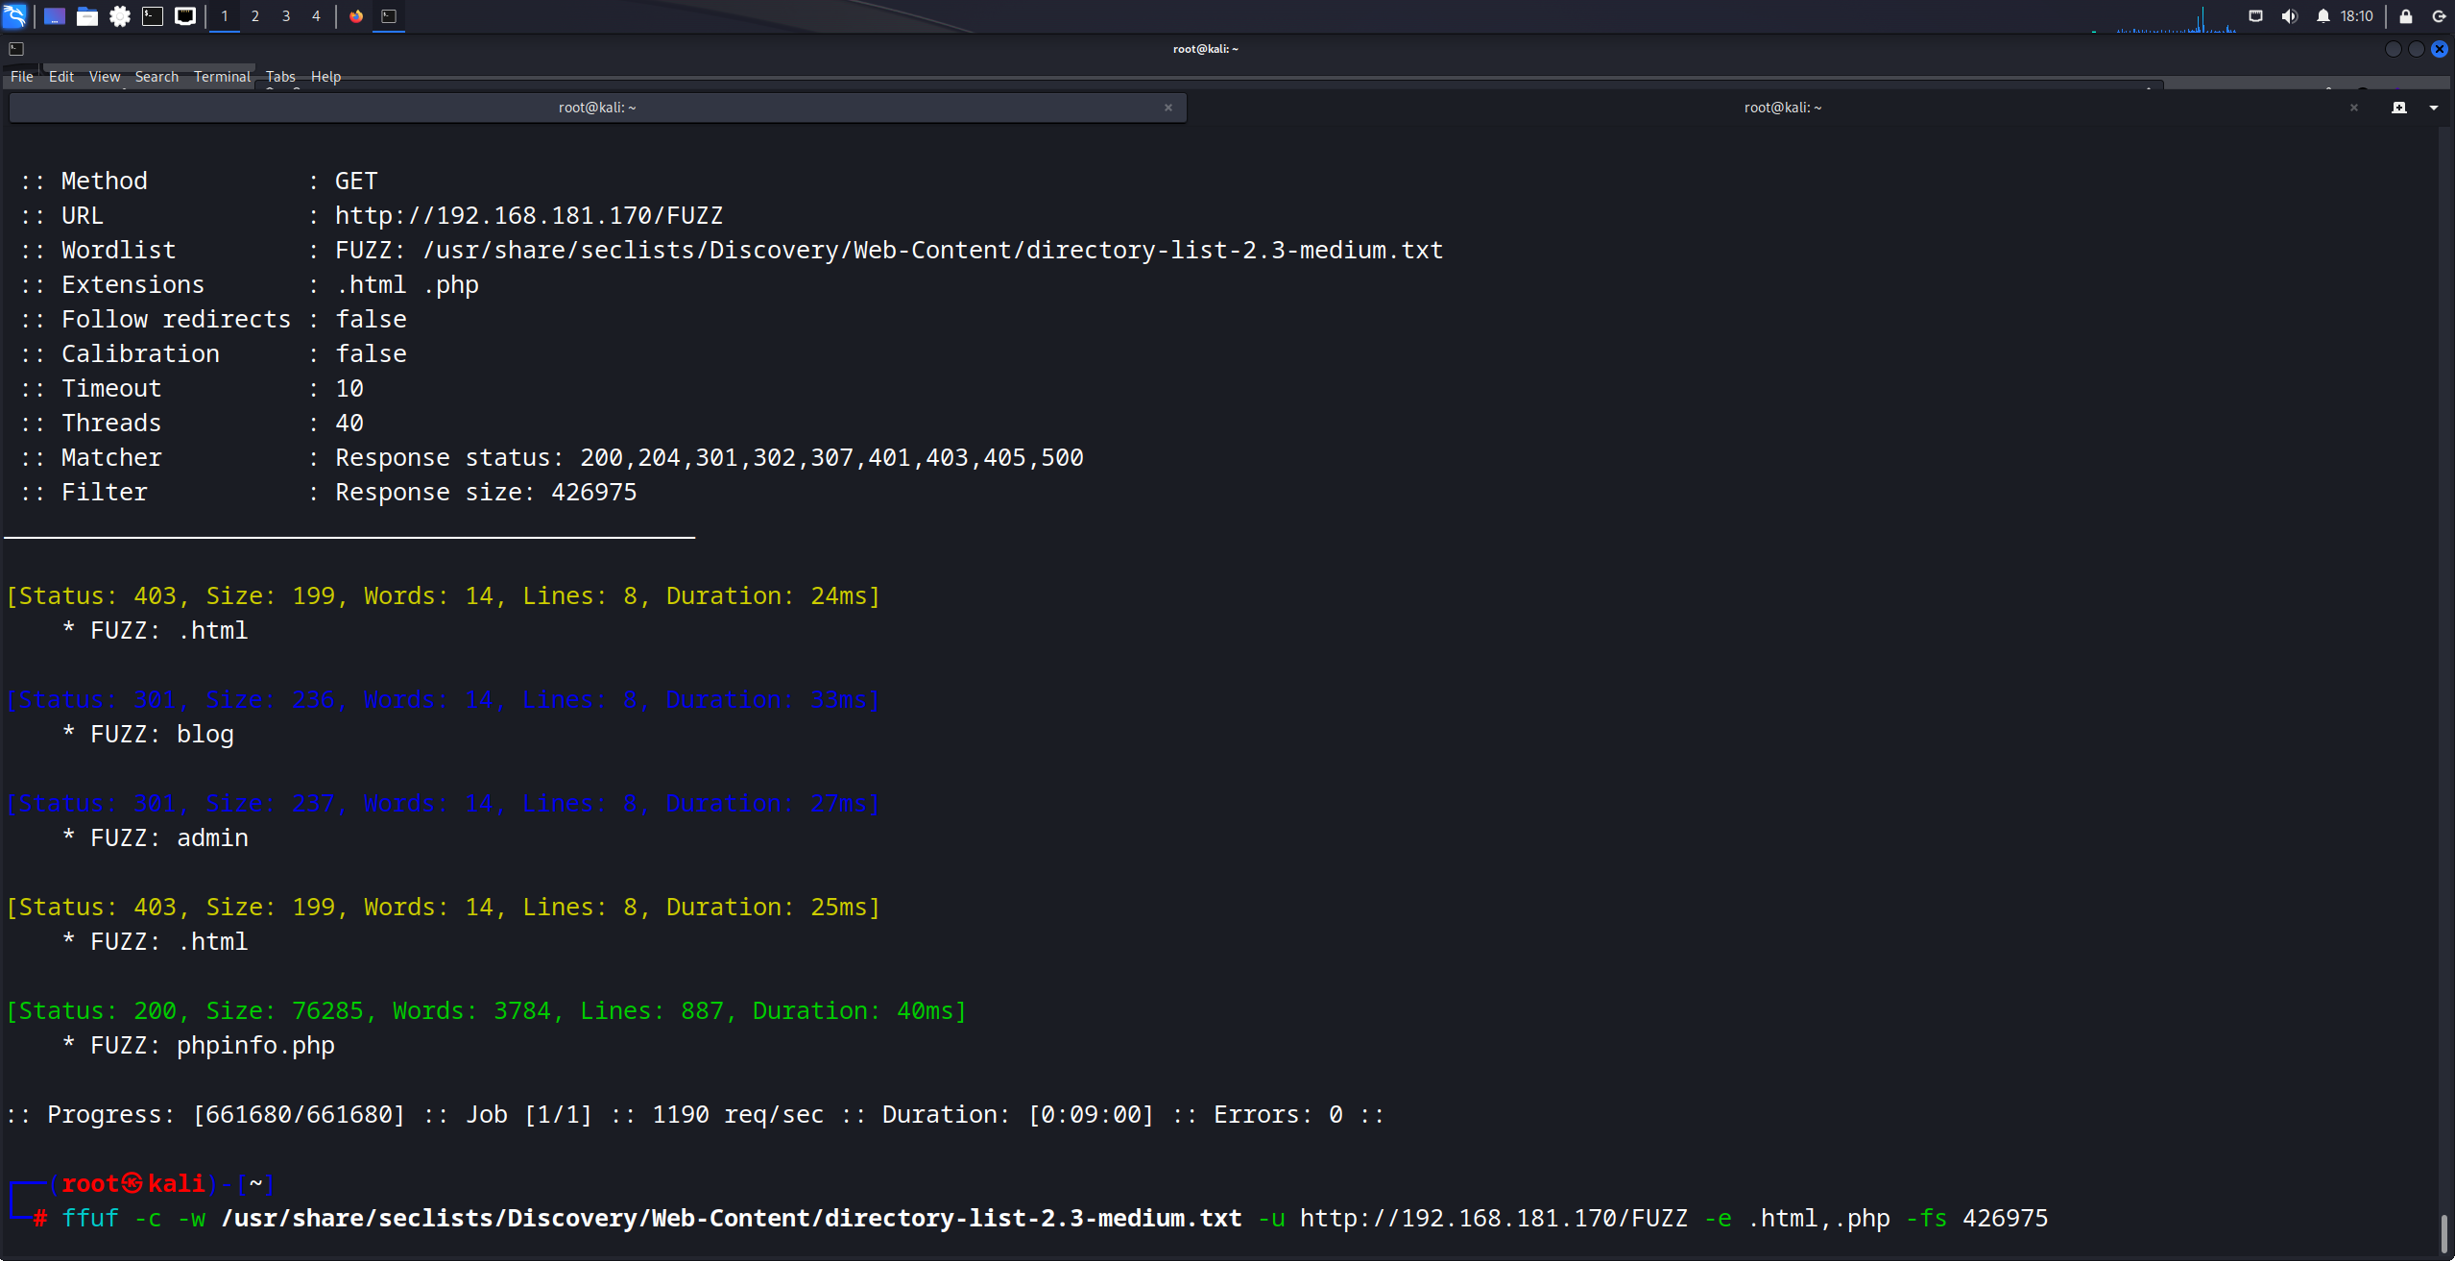Switch to workspace 1

[x=225, y=16]
